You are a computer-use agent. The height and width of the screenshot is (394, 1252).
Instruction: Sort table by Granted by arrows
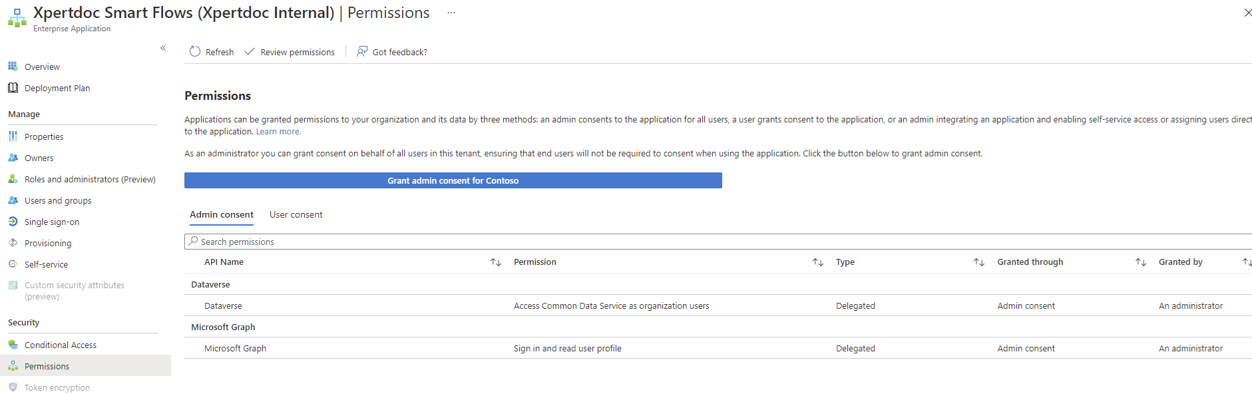coord(1247,262)
